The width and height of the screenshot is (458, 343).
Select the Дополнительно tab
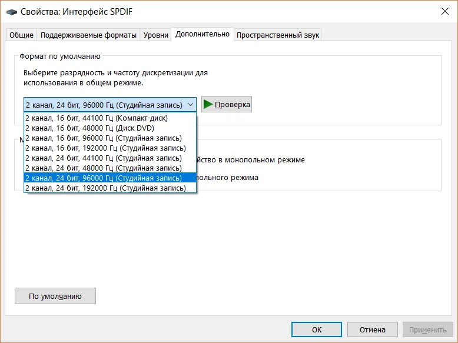click(x=203, y=34)
